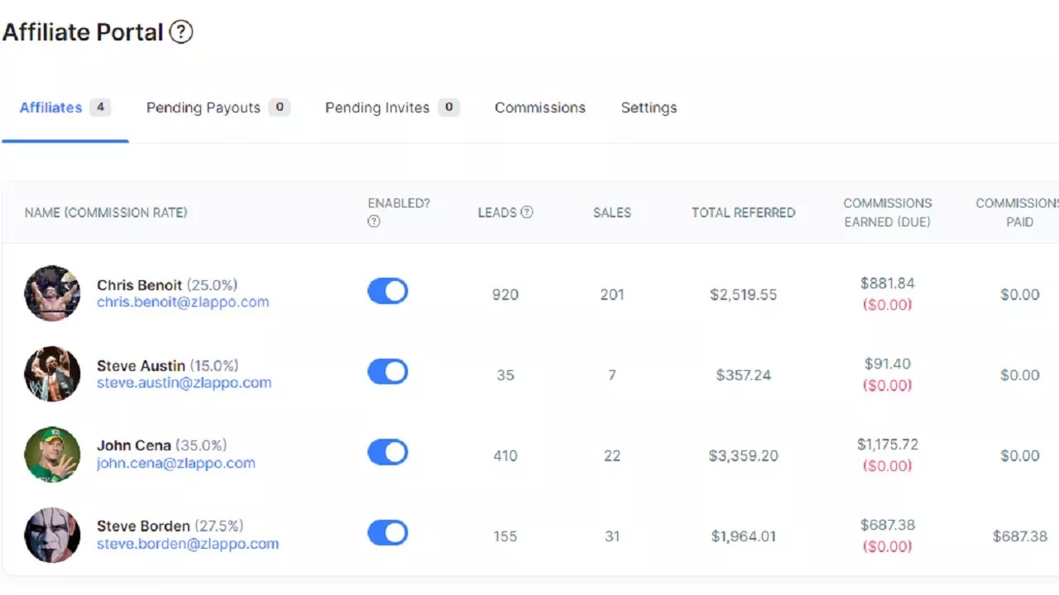
Task: Click the help icon next to Leads header
Action: pyautogui.click(x=526, y=212)
